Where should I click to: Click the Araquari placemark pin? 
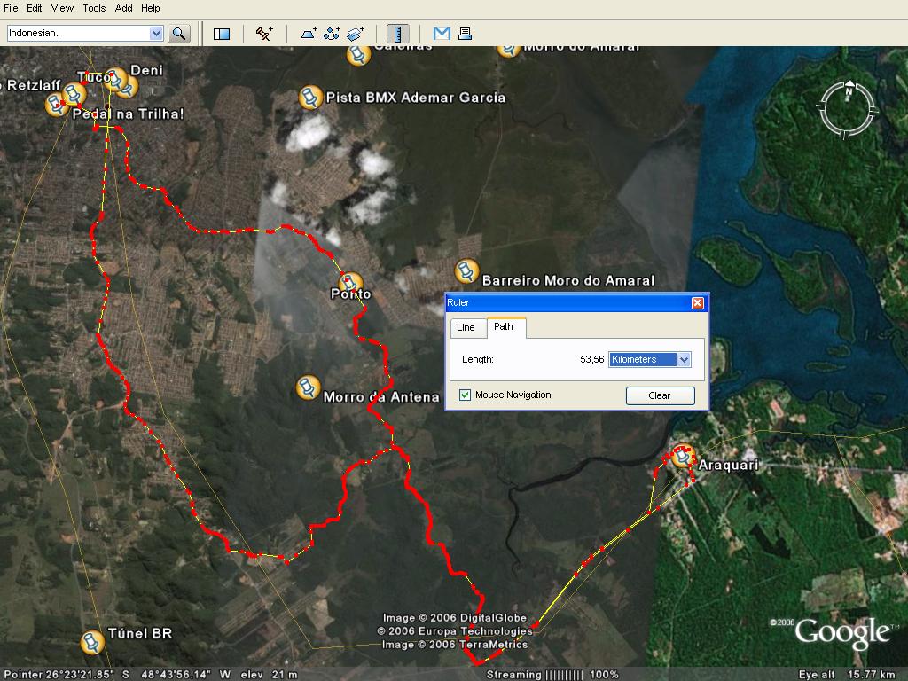point(683,456)
